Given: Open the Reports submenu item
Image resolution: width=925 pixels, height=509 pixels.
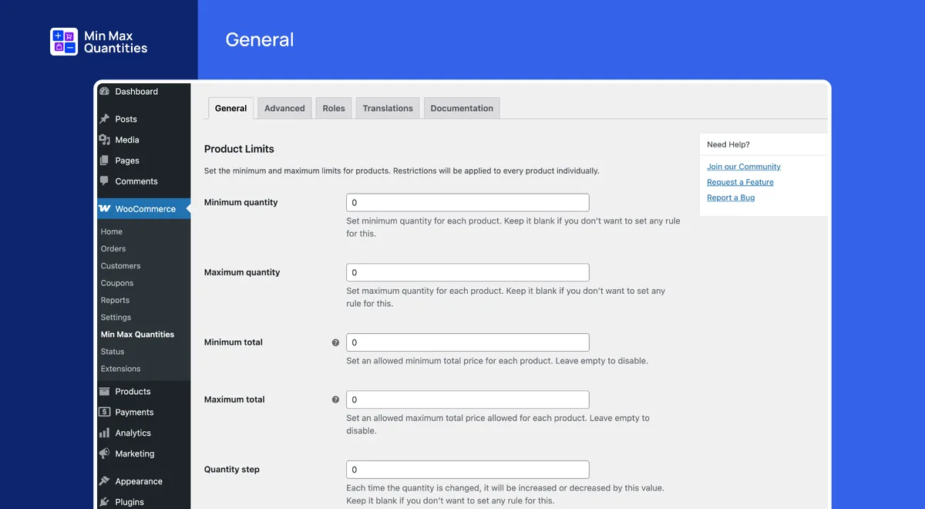Looking at the screenshot, I should (115, 300).
